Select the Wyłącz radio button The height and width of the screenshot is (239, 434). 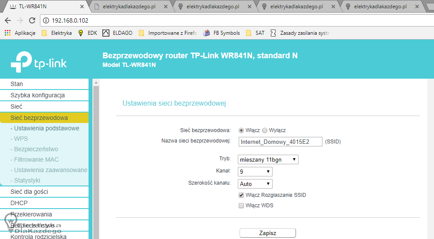(265, 130)
